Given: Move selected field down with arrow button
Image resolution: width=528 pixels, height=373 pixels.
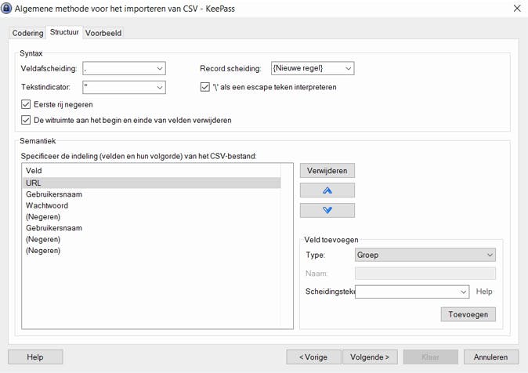Looking at the screenshot, I should coord(327,210).
